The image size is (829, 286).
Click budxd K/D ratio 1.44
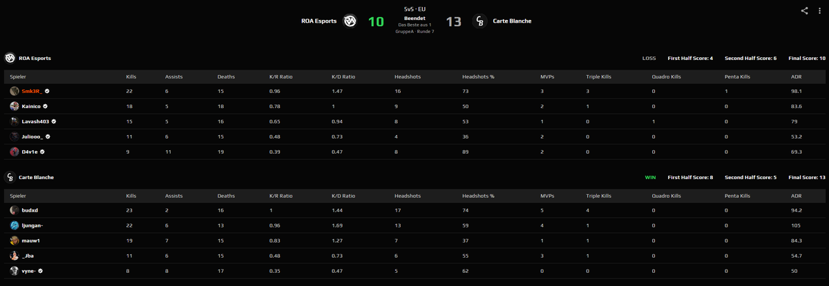[x=338, y=210]
